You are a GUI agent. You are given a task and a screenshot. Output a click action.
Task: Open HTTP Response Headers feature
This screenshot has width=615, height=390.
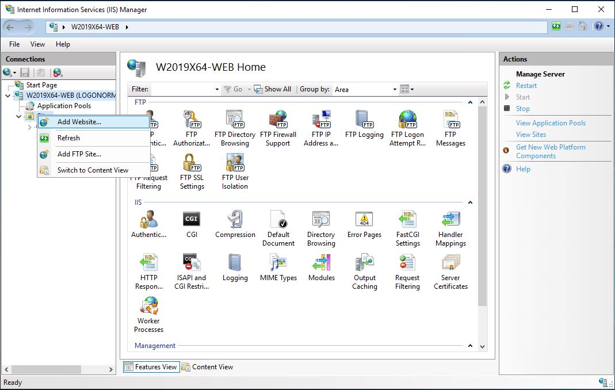pos(148,272)
